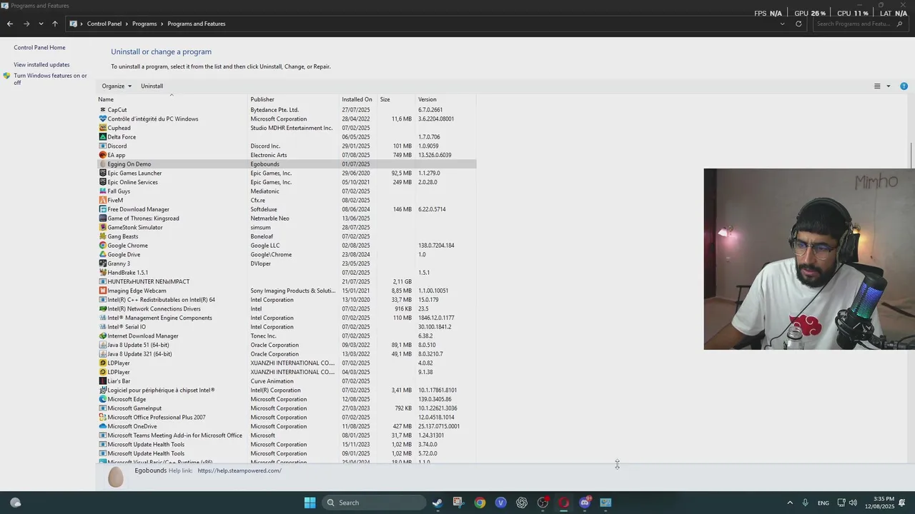Screen dimensions: 915x514
Task: Select the Google Chrome program icon
Action: click(102, 246)
